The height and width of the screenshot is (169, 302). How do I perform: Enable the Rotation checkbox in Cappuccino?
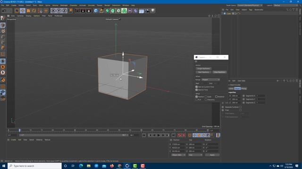click(x=216, y=97)
